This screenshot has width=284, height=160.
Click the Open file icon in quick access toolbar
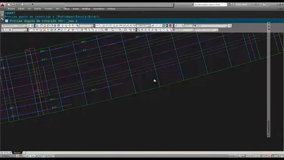(13, 4)
